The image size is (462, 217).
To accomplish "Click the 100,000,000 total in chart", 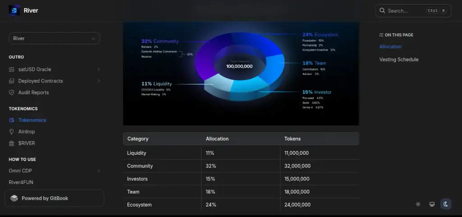I will click(x=239, y=66).
